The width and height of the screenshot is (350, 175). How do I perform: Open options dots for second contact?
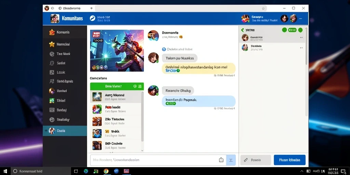point(301,48)
